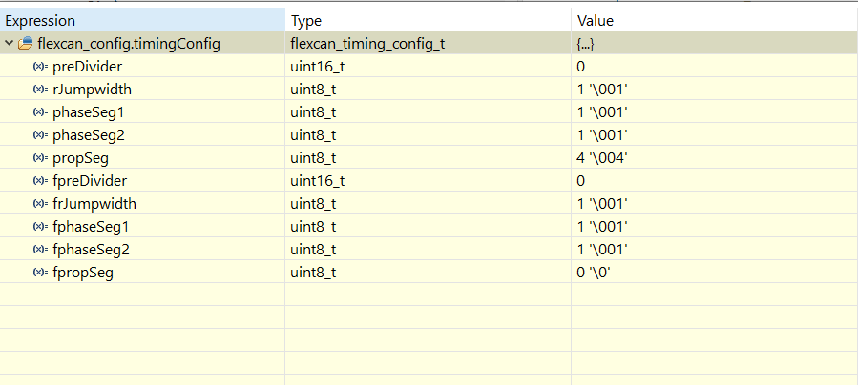Viewport: 858px width, 385px height.
Task: Select the fpropSeg variable icon
Action: [x=41, y=273]
